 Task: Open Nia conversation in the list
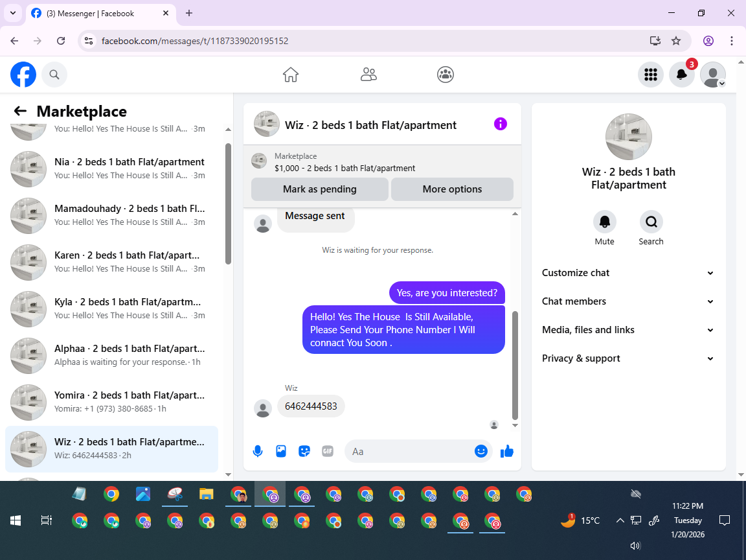(111, 169)
